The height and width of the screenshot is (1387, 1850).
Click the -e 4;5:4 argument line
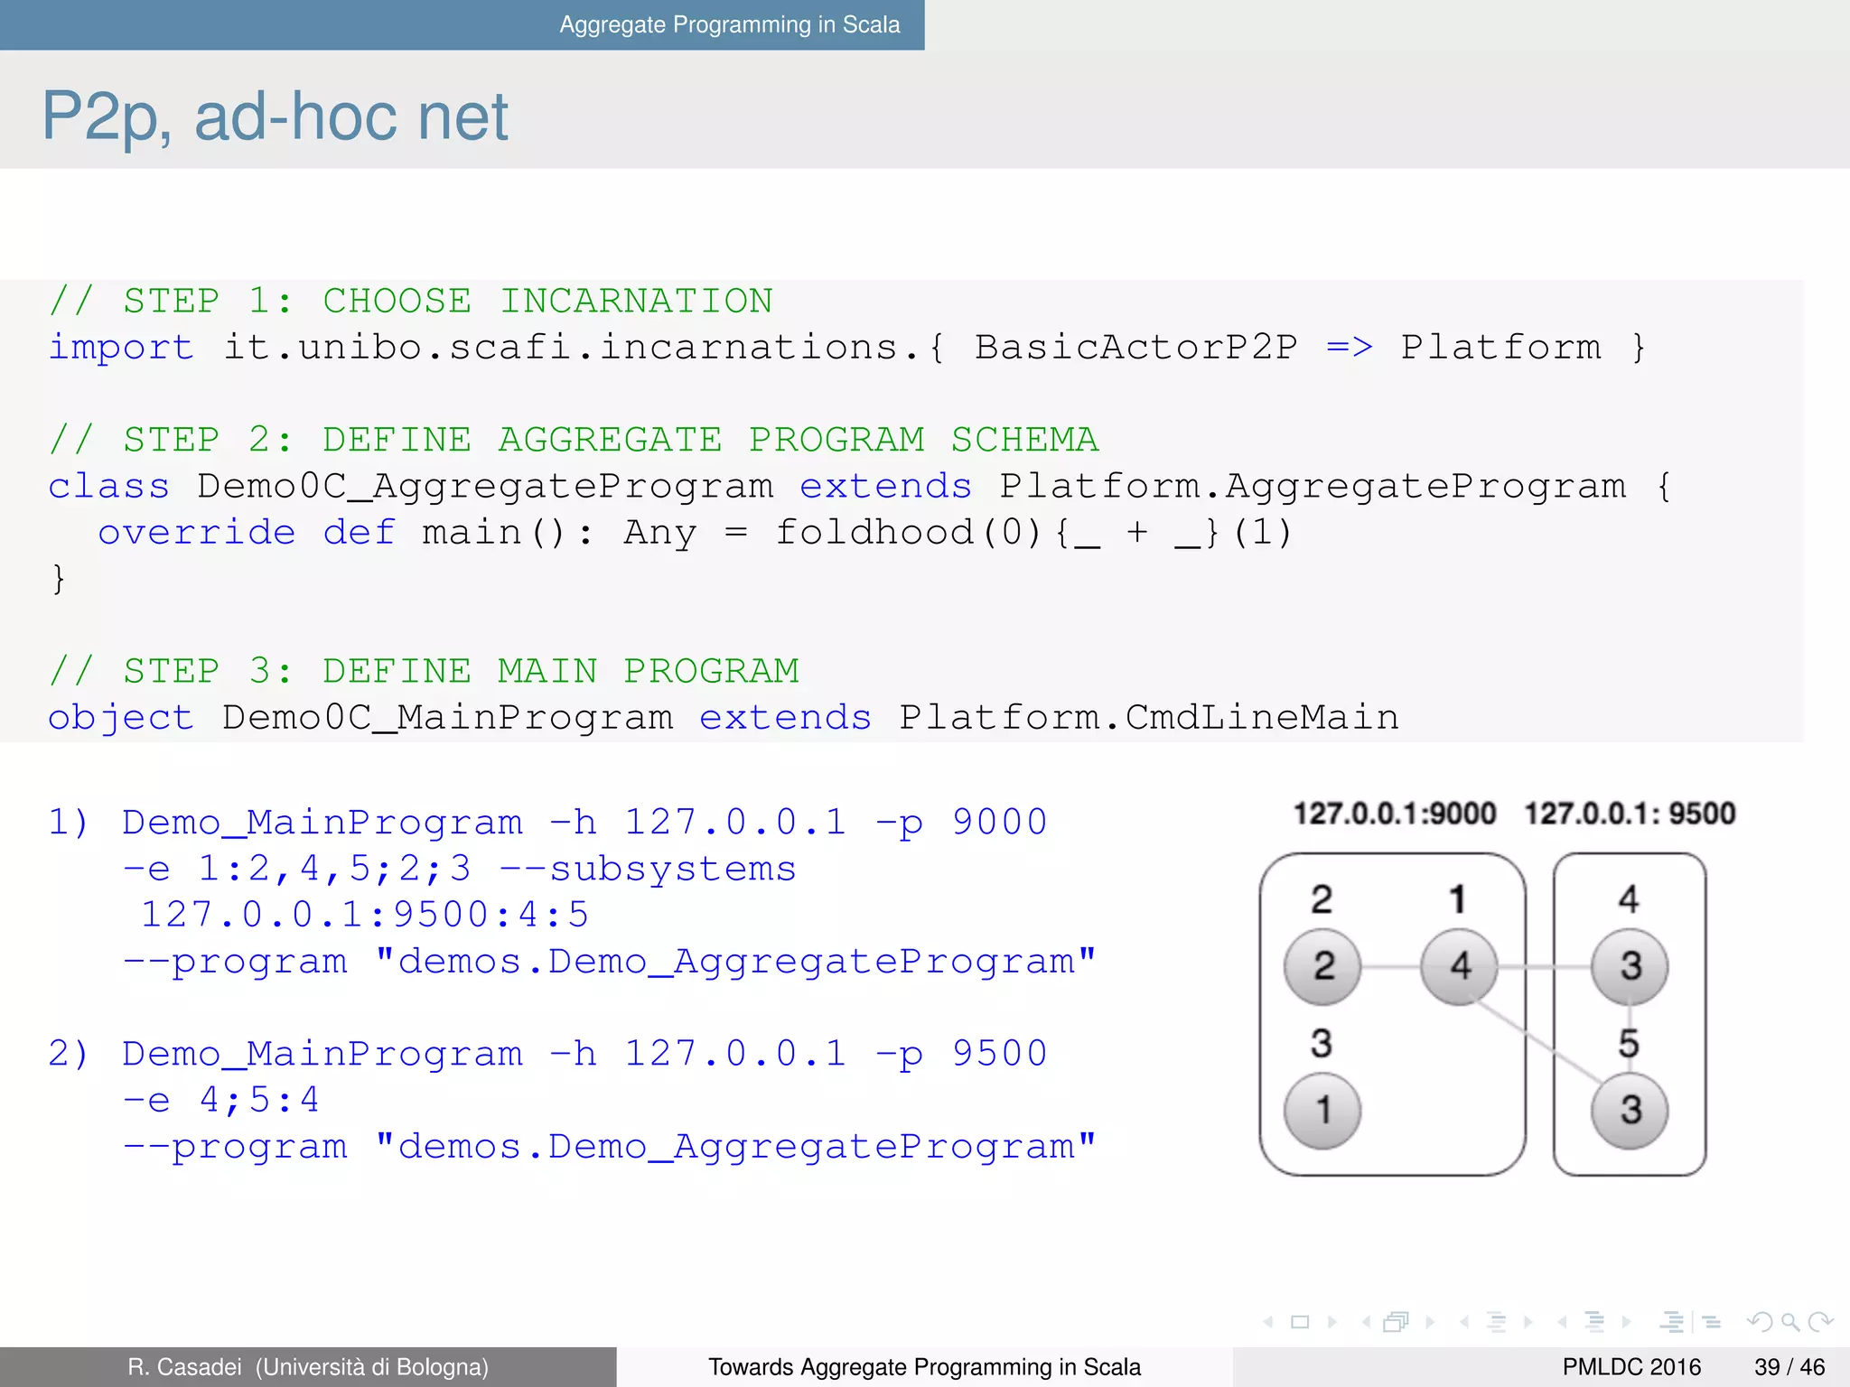(x=221, y=1100)
